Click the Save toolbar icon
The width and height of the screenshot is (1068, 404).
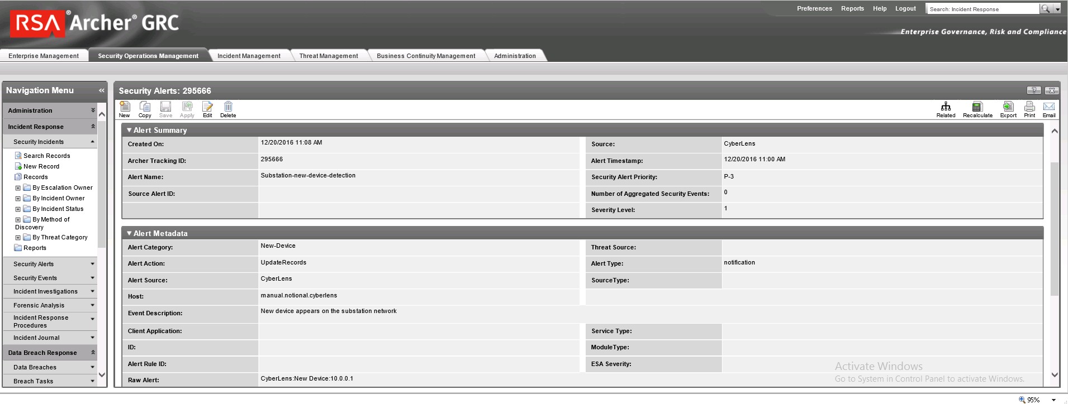(165, 109)
